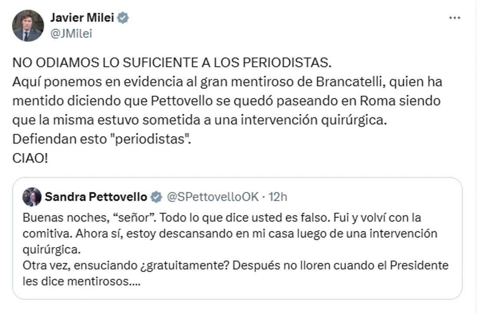The image size is (488, 313).
Task: Click Javier Milei's profile avatar
Action: (x=28, y=26)
